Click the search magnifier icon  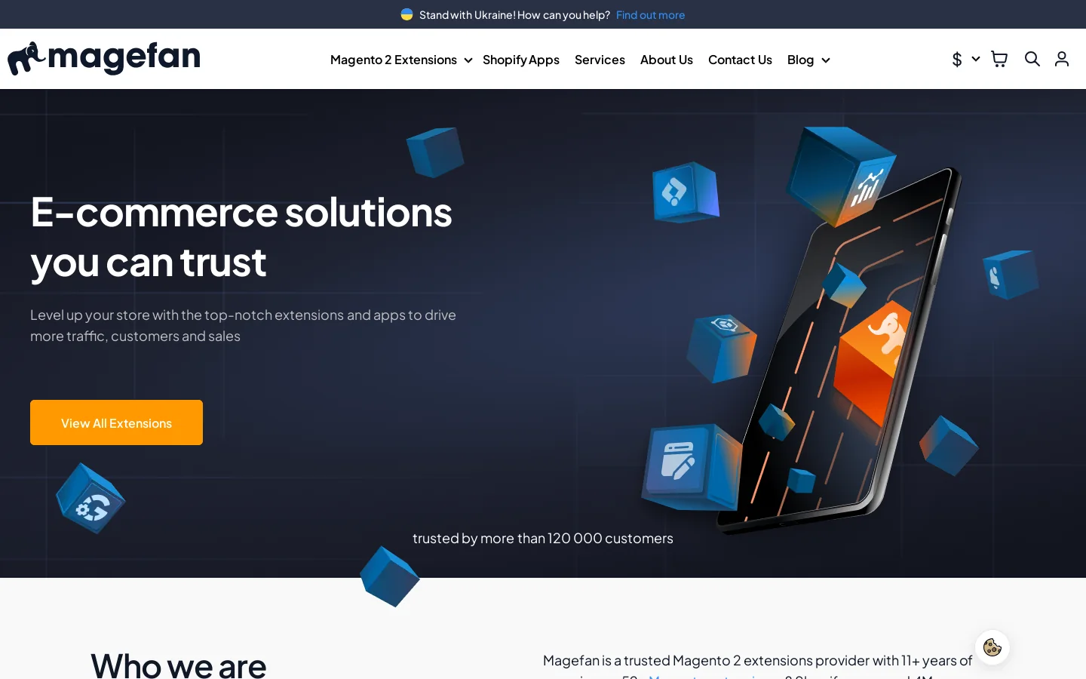tap(1032, 59)
